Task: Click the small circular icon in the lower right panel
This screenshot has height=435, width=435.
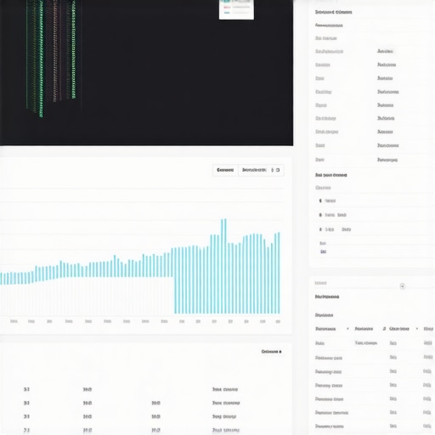Action: coord(403,286)
